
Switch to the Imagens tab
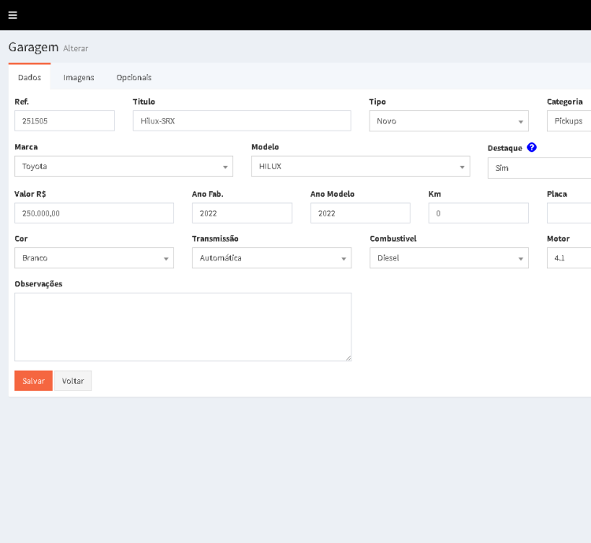click(x=79, y=77)
